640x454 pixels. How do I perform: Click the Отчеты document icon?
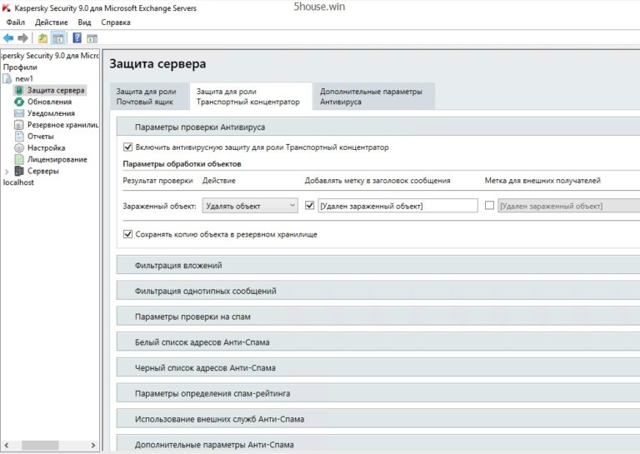coord(19,136)
